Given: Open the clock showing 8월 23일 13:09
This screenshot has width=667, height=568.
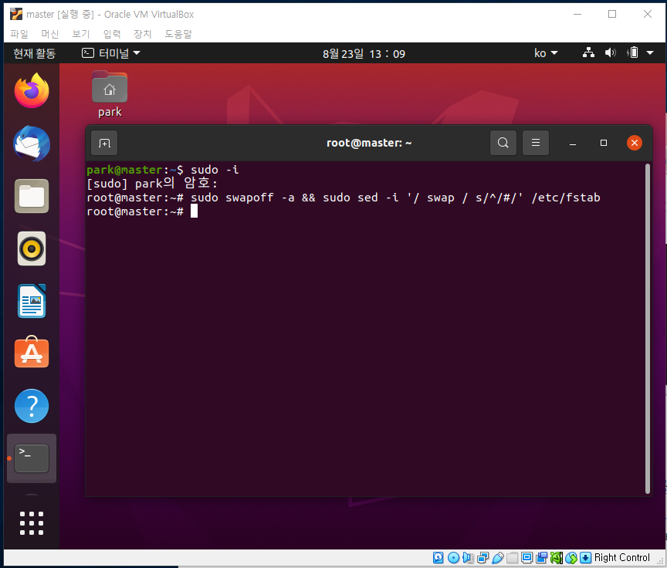Looking at the screenshot, I should pos(364,53).
